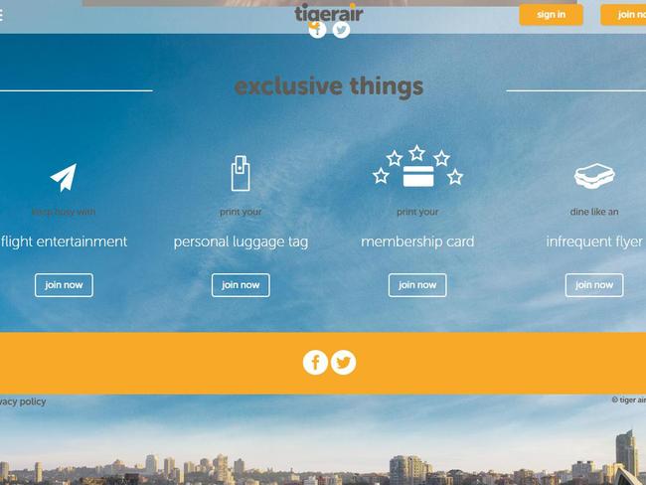Image resolution: width=646 pixels, height=485 pixels.
Task: Click the luggage tag icon
Action: click(241, 174)
